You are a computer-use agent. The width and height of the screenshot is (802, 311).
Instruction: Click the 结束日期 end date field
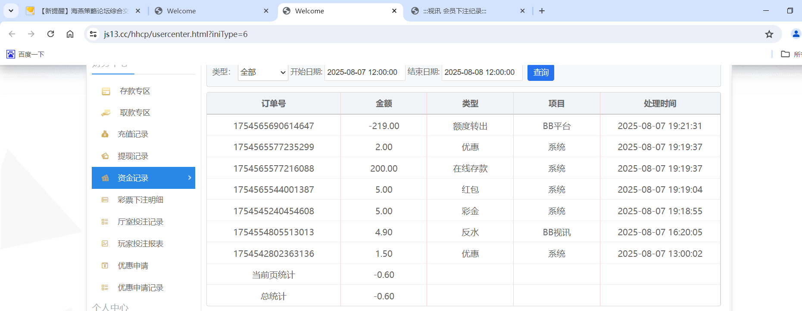pos(482,72)
